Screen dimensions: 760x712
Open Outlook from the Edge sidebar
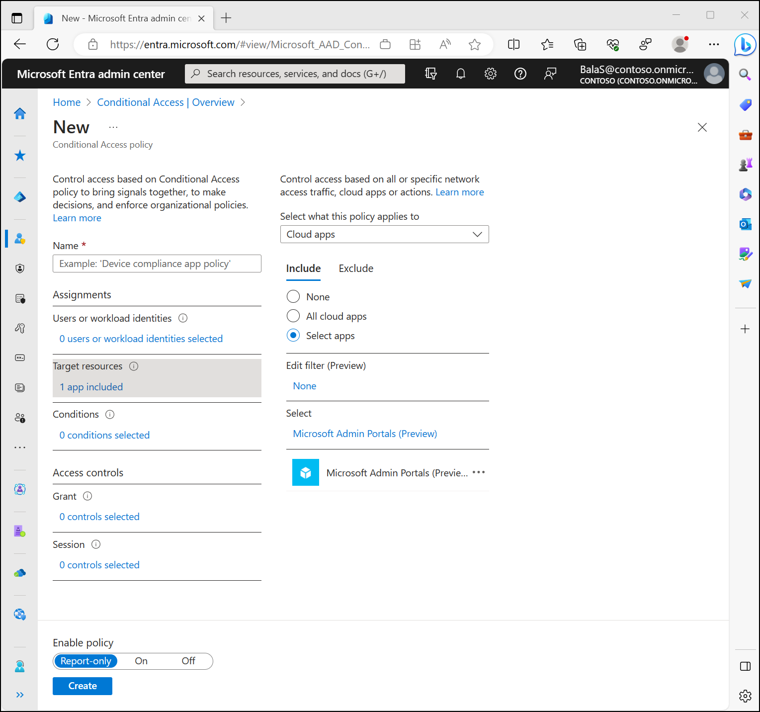[745, 224]
